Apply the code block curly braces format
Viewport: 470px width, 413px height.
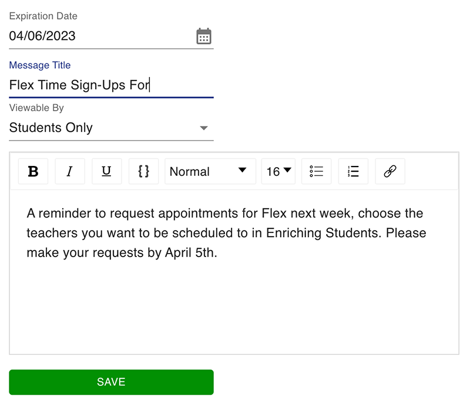click(143, 171)
